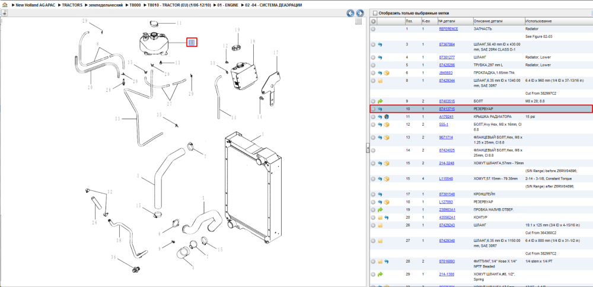The image size is (593, 287).
Task: Open part number link 87413715
Action: pos(447,109)
